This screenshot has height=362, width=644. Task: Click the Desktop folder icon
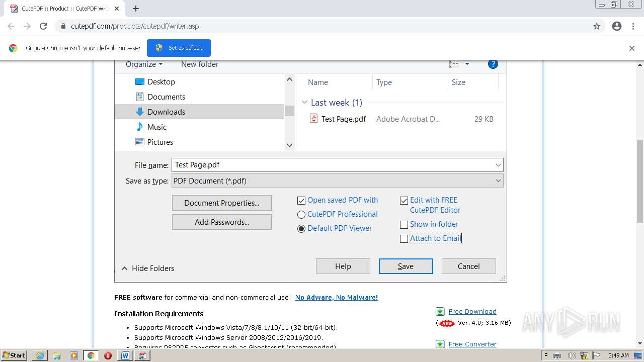coord(140,81)
